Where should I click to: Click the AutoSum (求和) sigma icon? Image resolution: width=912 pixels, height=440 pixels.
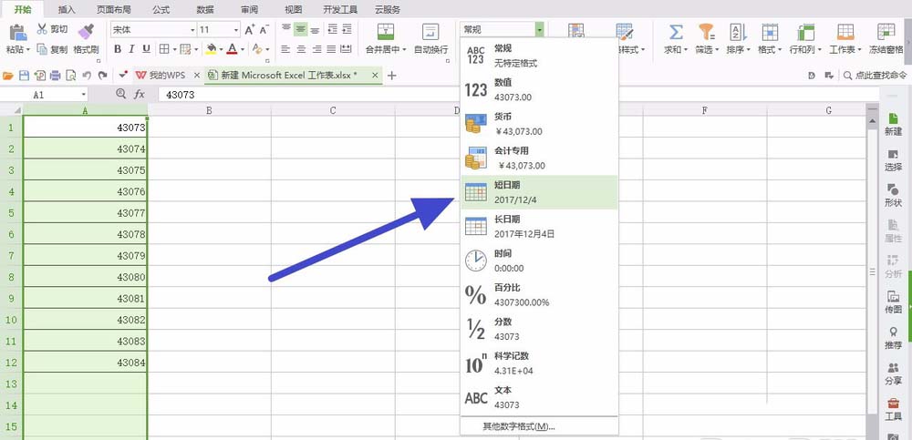tap(676, 33)
